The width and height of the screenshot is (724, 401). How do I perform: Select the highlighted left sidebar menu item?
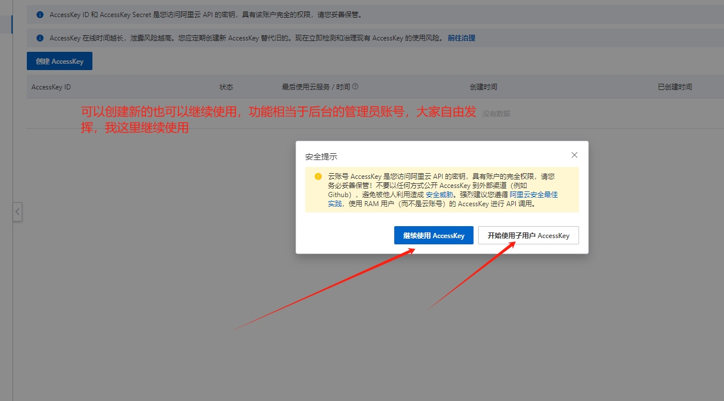point(6,25)
